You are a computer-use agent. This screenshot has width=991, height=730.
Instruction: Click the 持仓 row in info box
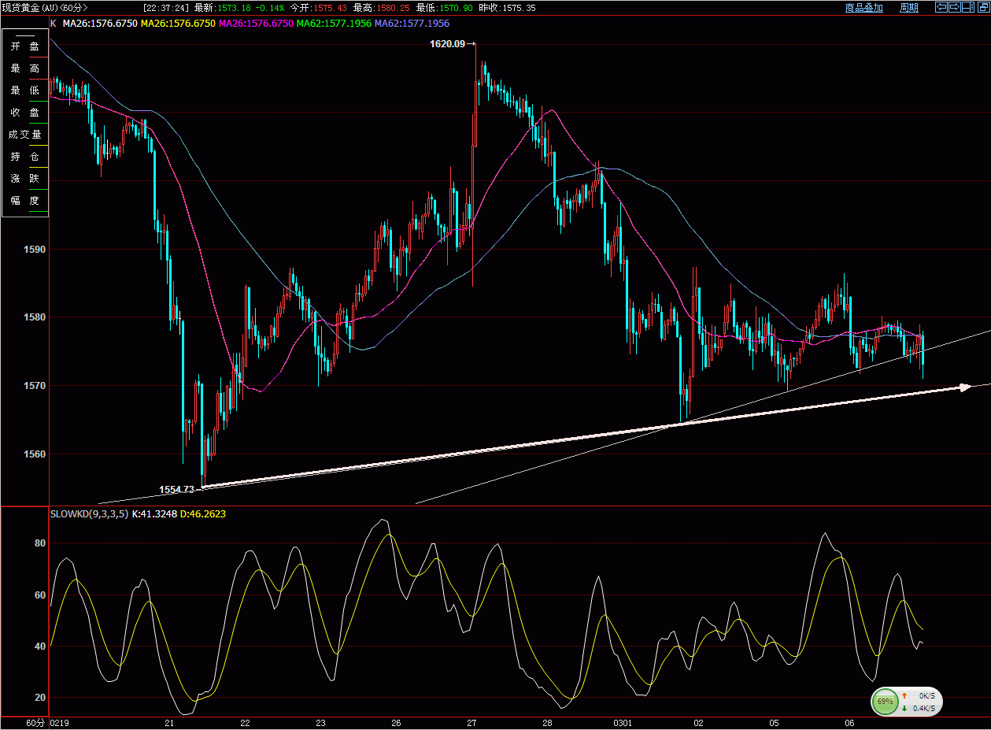click(25, 157)
